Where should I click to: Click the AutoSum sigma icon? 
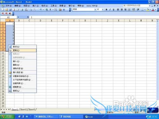point(51,10)
